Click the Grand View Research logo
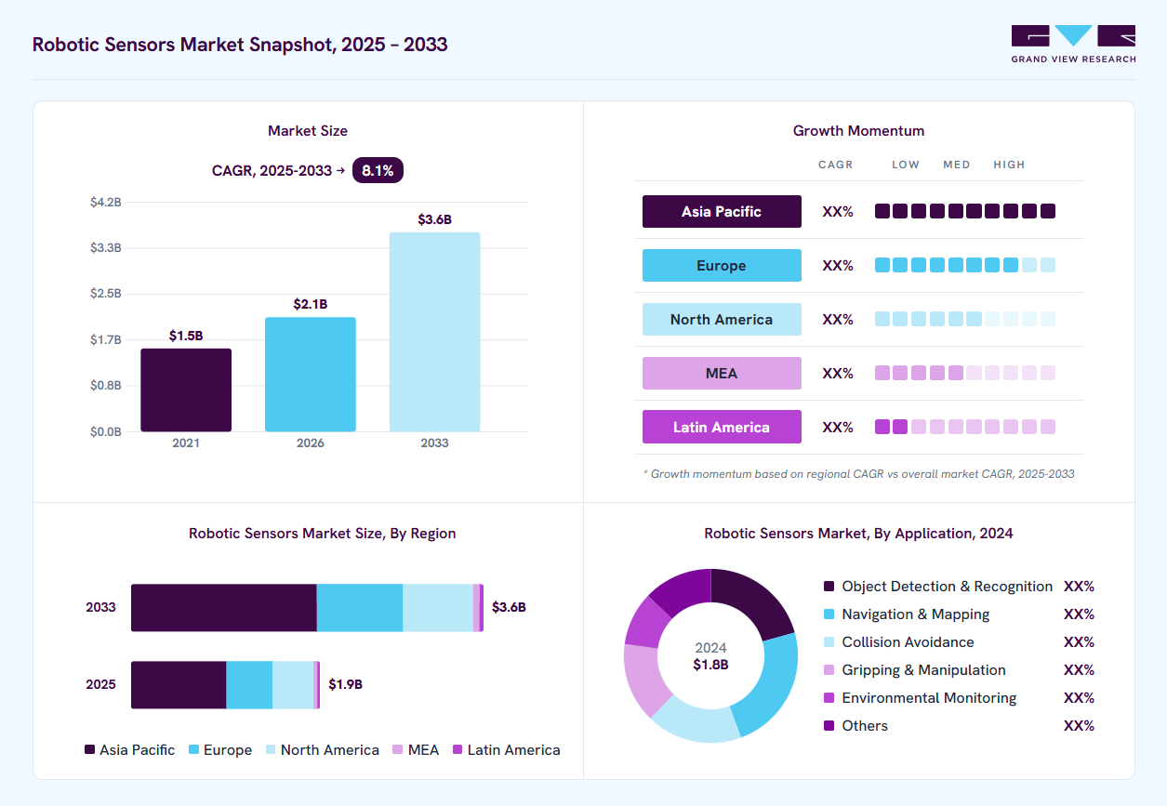The height and width of the screenshot is (806, 1167). coord(1073,44)
